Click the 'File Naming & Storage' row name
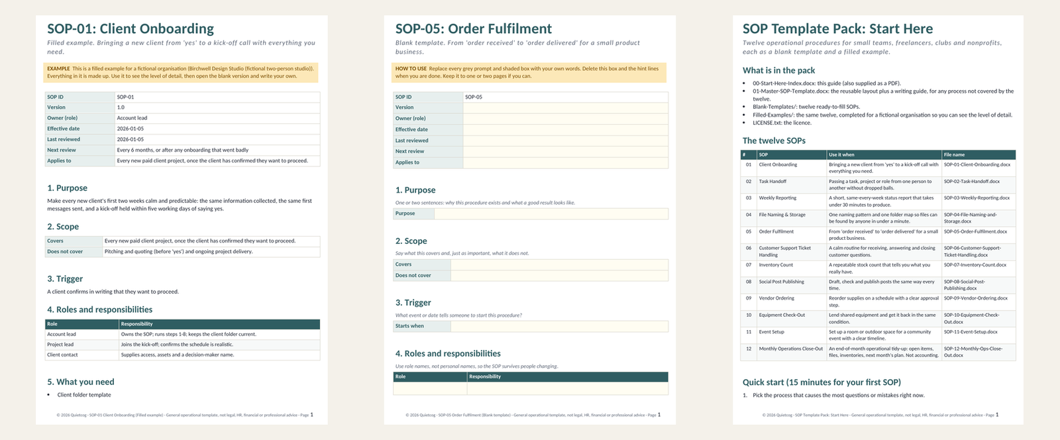Image resolution: width=1060 pixels, height=440 pixels. click(782, 215)
